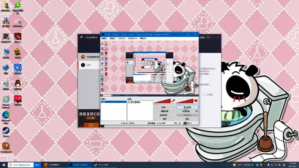Toggle the 显示器获取 source checkbox in OBS
299x168 pixels.
point(129,102)
